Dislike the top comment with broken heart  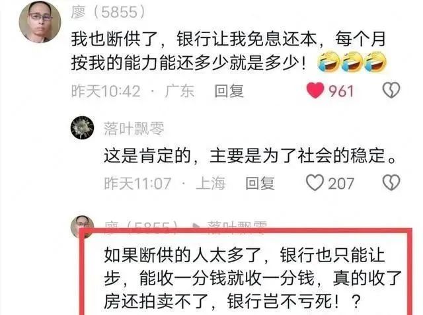point(391,90)
